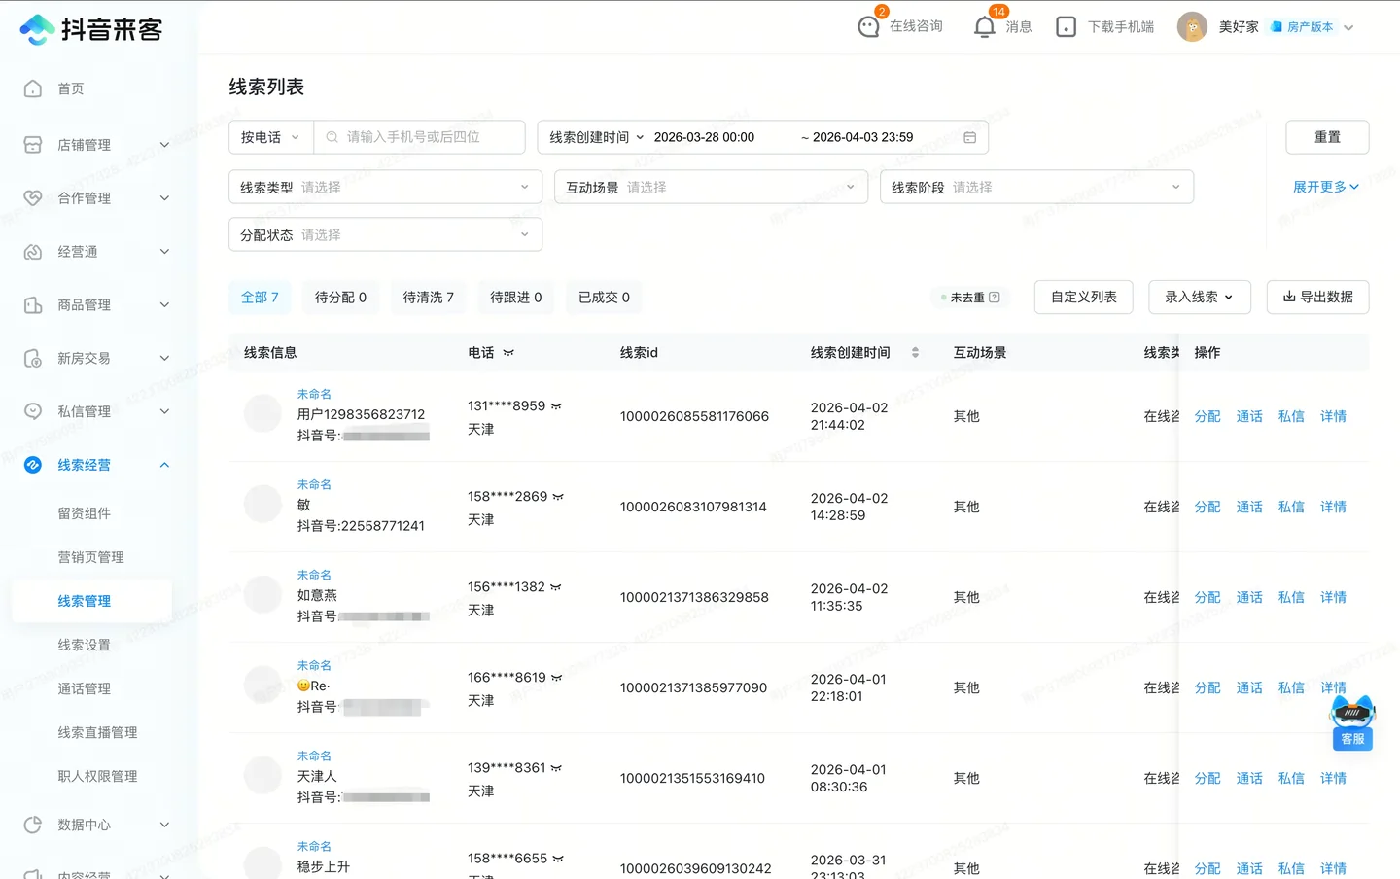Switch to the 待清洗 7 tab
Viewport: 1400px width, 879px height.
click(x=428, y=297)
